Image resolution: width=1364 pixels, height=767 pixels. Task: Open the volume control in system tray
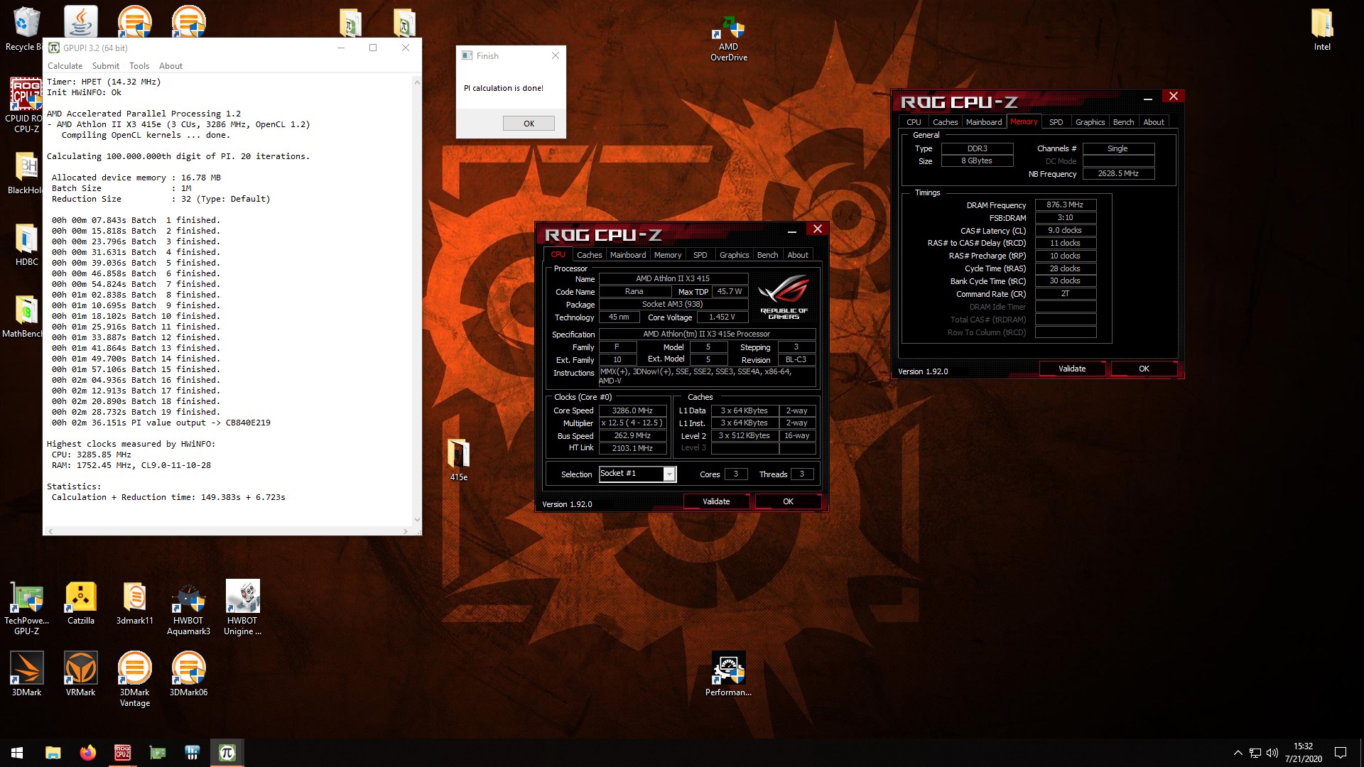(1272, 753)
